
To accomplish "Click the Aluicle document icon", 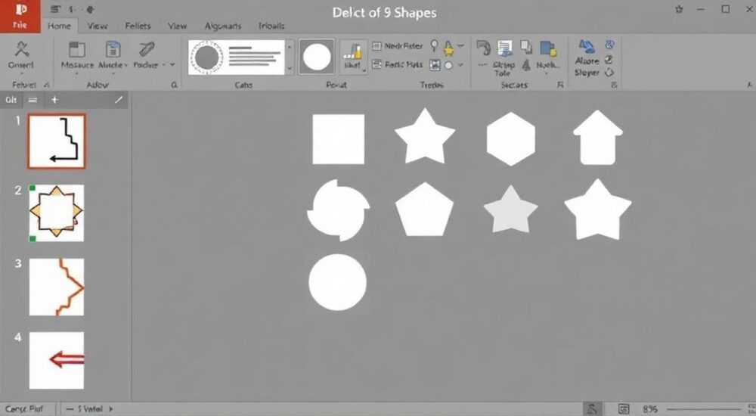I will click(113, 50).
